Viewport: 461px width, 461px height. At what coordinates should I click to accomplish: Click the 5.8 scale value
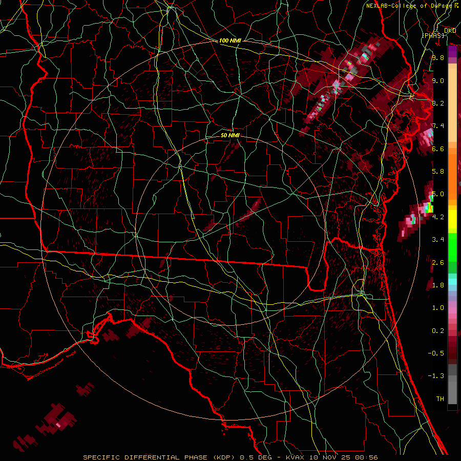[438, 172]
